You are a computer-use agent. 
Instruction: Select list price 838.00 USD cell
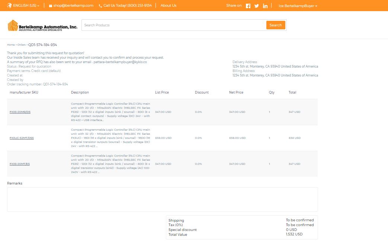pyautogui.click(x=163, y=138)
